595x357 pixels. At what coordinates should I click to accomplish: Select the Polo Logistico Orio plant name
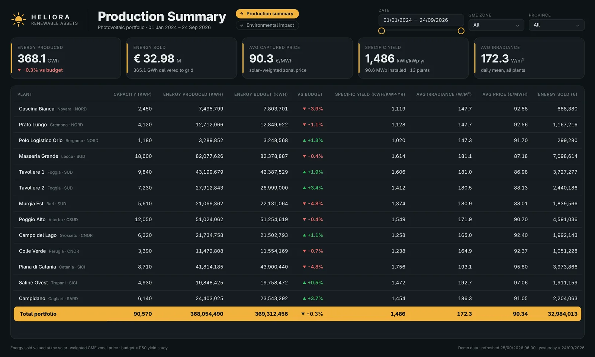coord(41,141)
